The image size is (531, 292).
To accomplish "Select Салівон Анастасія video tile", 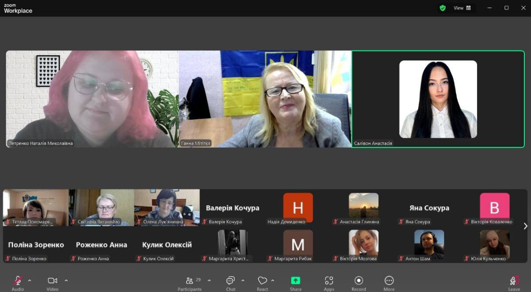I will [x=438, y=99].
